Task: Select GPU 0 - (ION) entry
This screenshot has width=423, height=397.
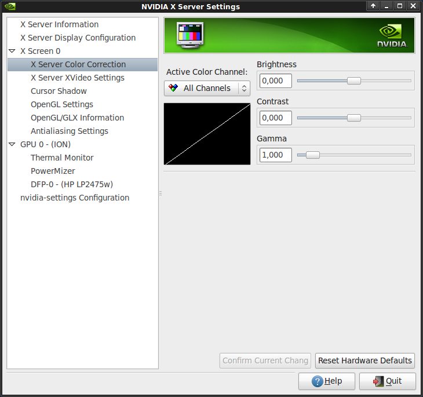Action: (45, 144)
